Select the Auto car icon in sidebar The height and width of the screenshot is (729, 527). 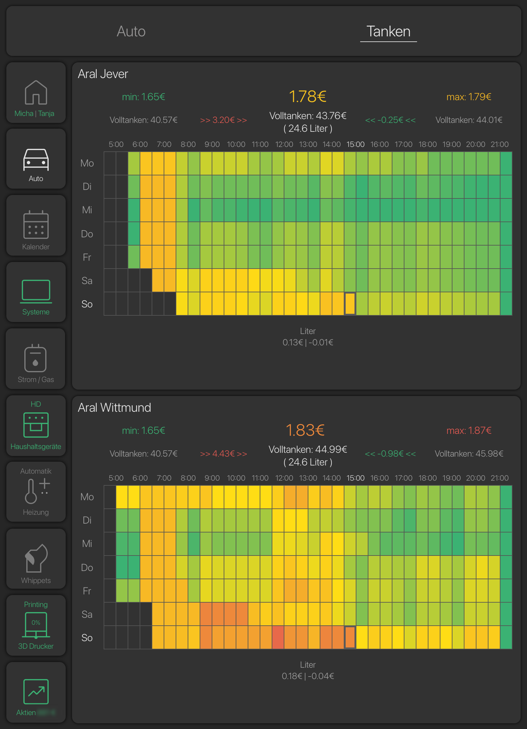pyautogui.click(x=36, y=160)
